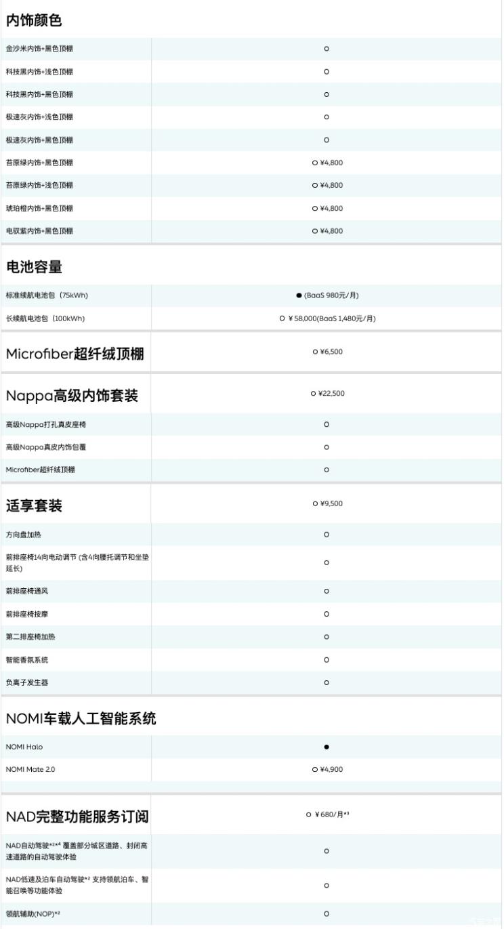Click the 标准续航电池包 filled dot marker
Image resolution: width=504 pixels, height=929 pixels.
(x=299, y=295)
